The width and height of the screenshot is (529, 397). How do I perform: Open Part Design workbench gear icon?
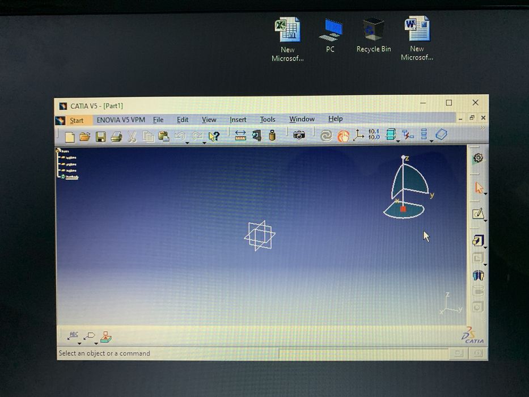click(x=478, y=158)
